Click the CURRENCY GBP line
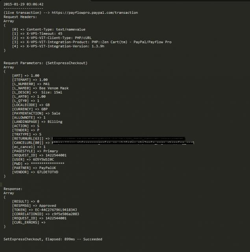The height and width of the screenshot is (252, 250). pos(30,109)
